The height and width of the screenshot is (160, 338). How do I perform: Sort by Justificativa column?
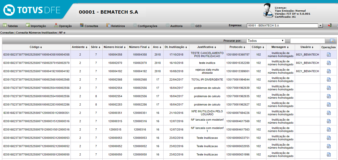coord(207,47)
